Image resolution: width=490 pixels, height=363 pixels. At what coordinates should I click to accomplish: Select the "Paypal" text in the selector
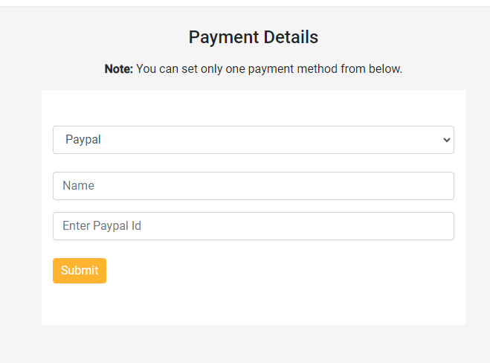[x=83, y=140]
